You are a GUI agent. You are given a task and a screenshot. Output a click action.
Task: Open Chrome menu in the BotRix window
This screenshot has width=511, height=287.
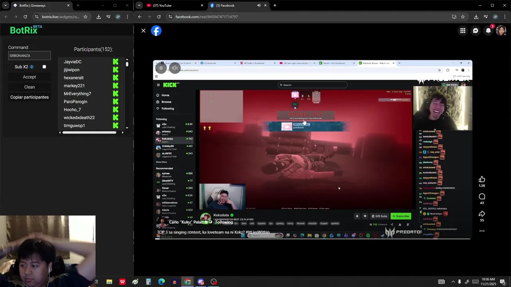[x=127, y=17]
